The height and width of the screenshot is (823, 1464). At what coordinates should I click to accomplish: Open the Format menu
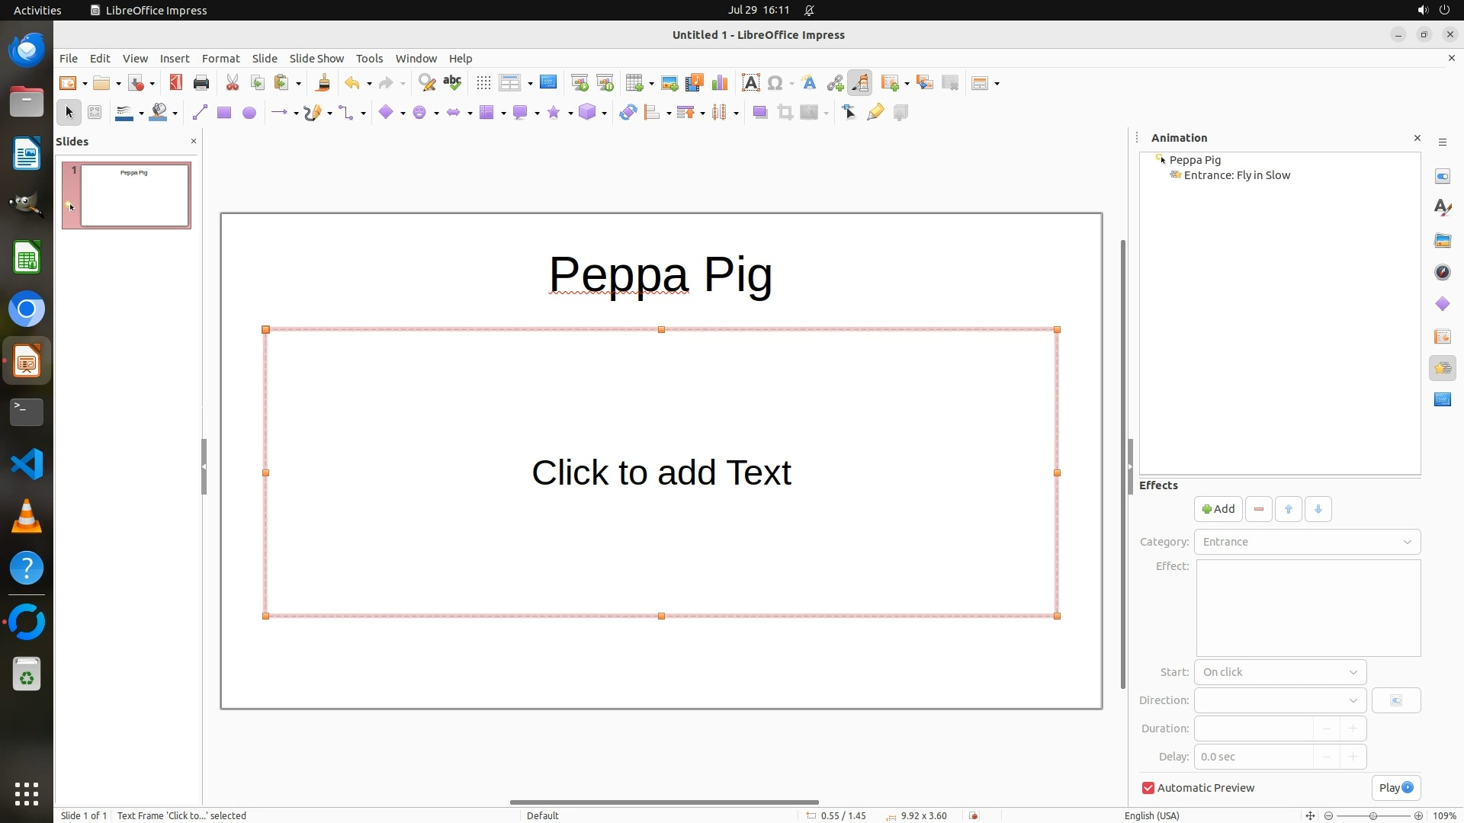pos(220,59)
